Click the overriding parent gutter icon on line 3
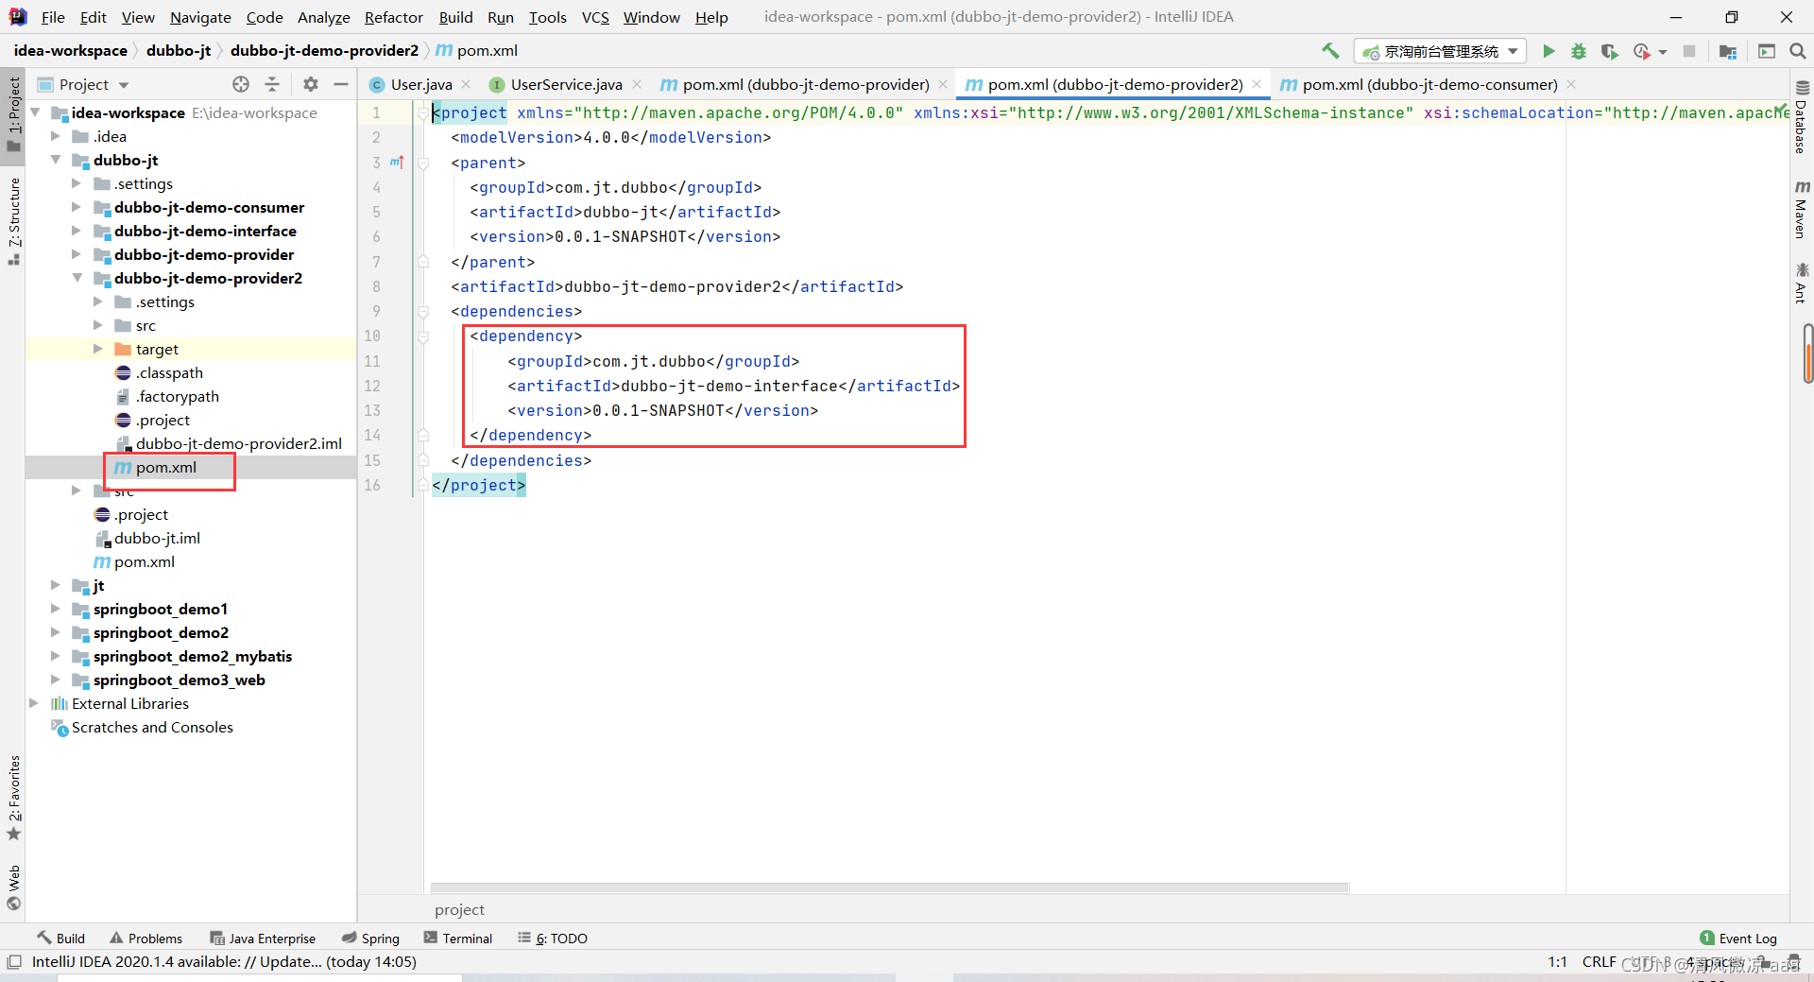 397,163
